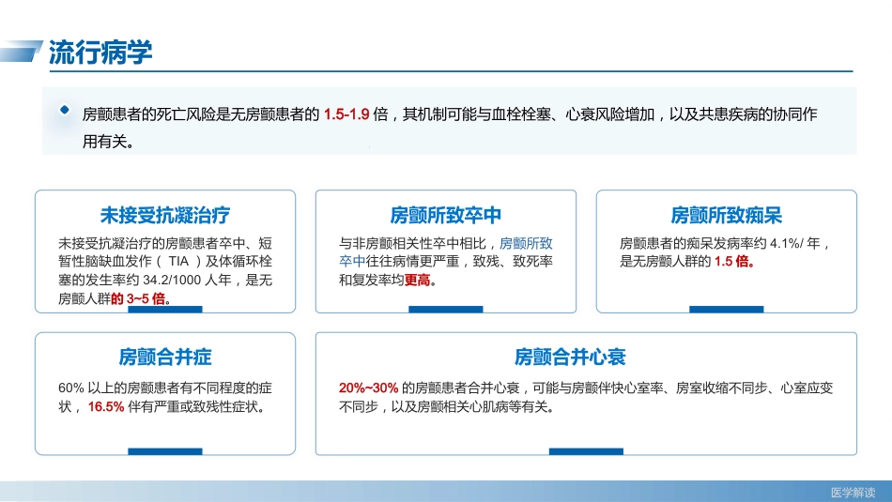Click the heading 未接受抗凝治疗
The height and width of the screenshot is (502, 892).
click(165, 215)
